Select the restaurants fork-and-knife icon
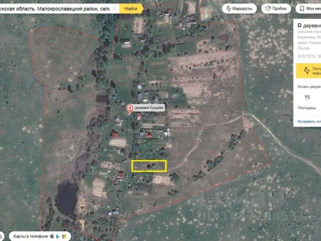 307,97
